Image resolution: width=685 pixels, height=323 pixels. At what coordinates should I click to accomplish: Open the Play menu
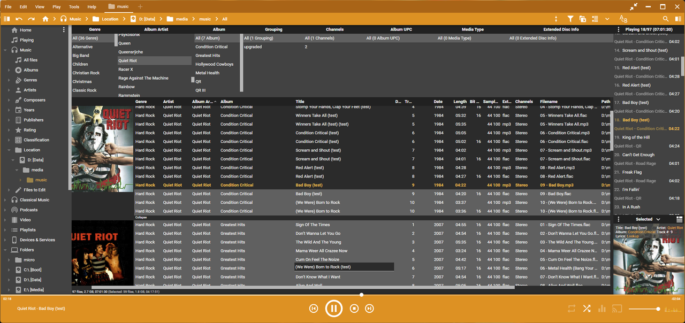pos(57,7)
